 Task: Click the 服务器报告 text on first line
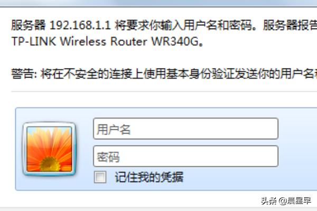pyautogui.click(x=290, y=25)
